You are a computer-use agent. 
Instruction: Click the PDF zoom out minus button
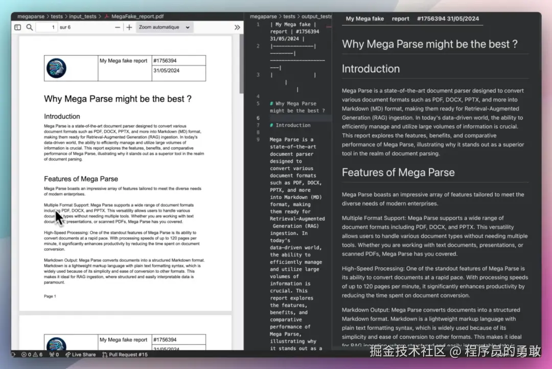pos(118,27)
